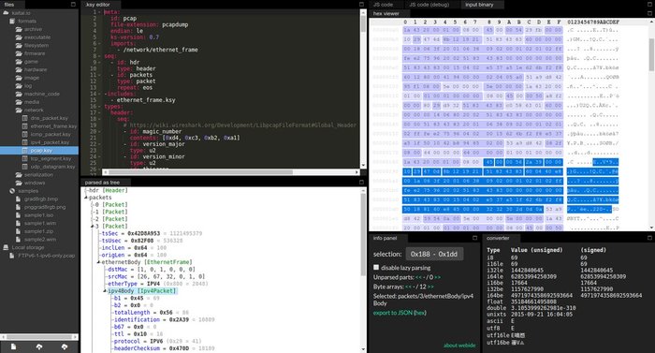
Task: Open the JS code (debug) tab
Action: 429,5
